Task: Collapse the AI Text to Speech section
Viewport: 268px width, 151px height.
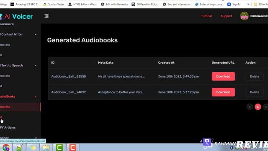Action: (x=36, y=66)
